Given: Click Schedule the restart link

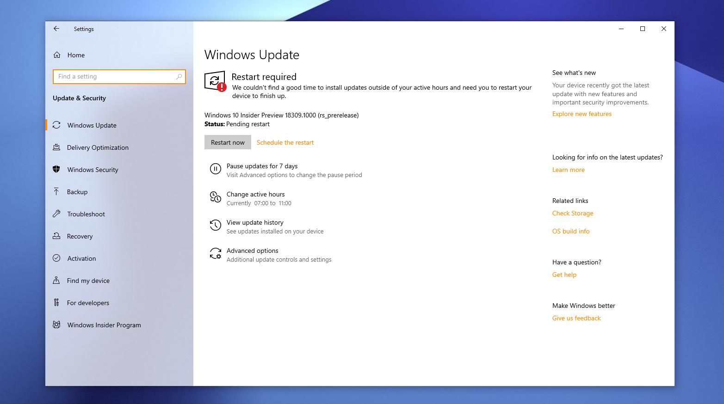Looking at the screenshot, I should click(x=285, y=142).
